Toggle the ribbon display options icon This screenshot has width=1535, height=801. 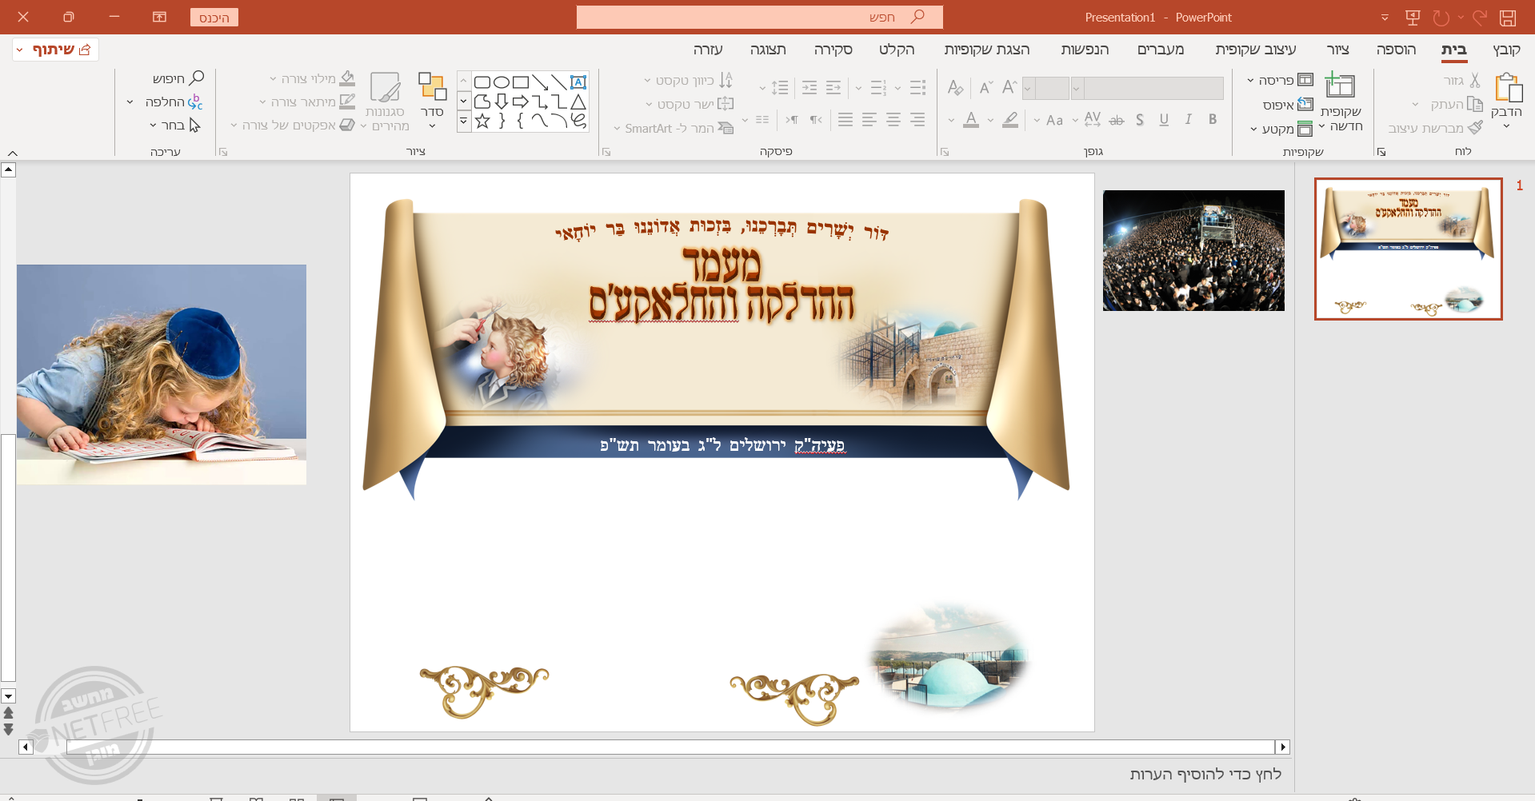159,17
